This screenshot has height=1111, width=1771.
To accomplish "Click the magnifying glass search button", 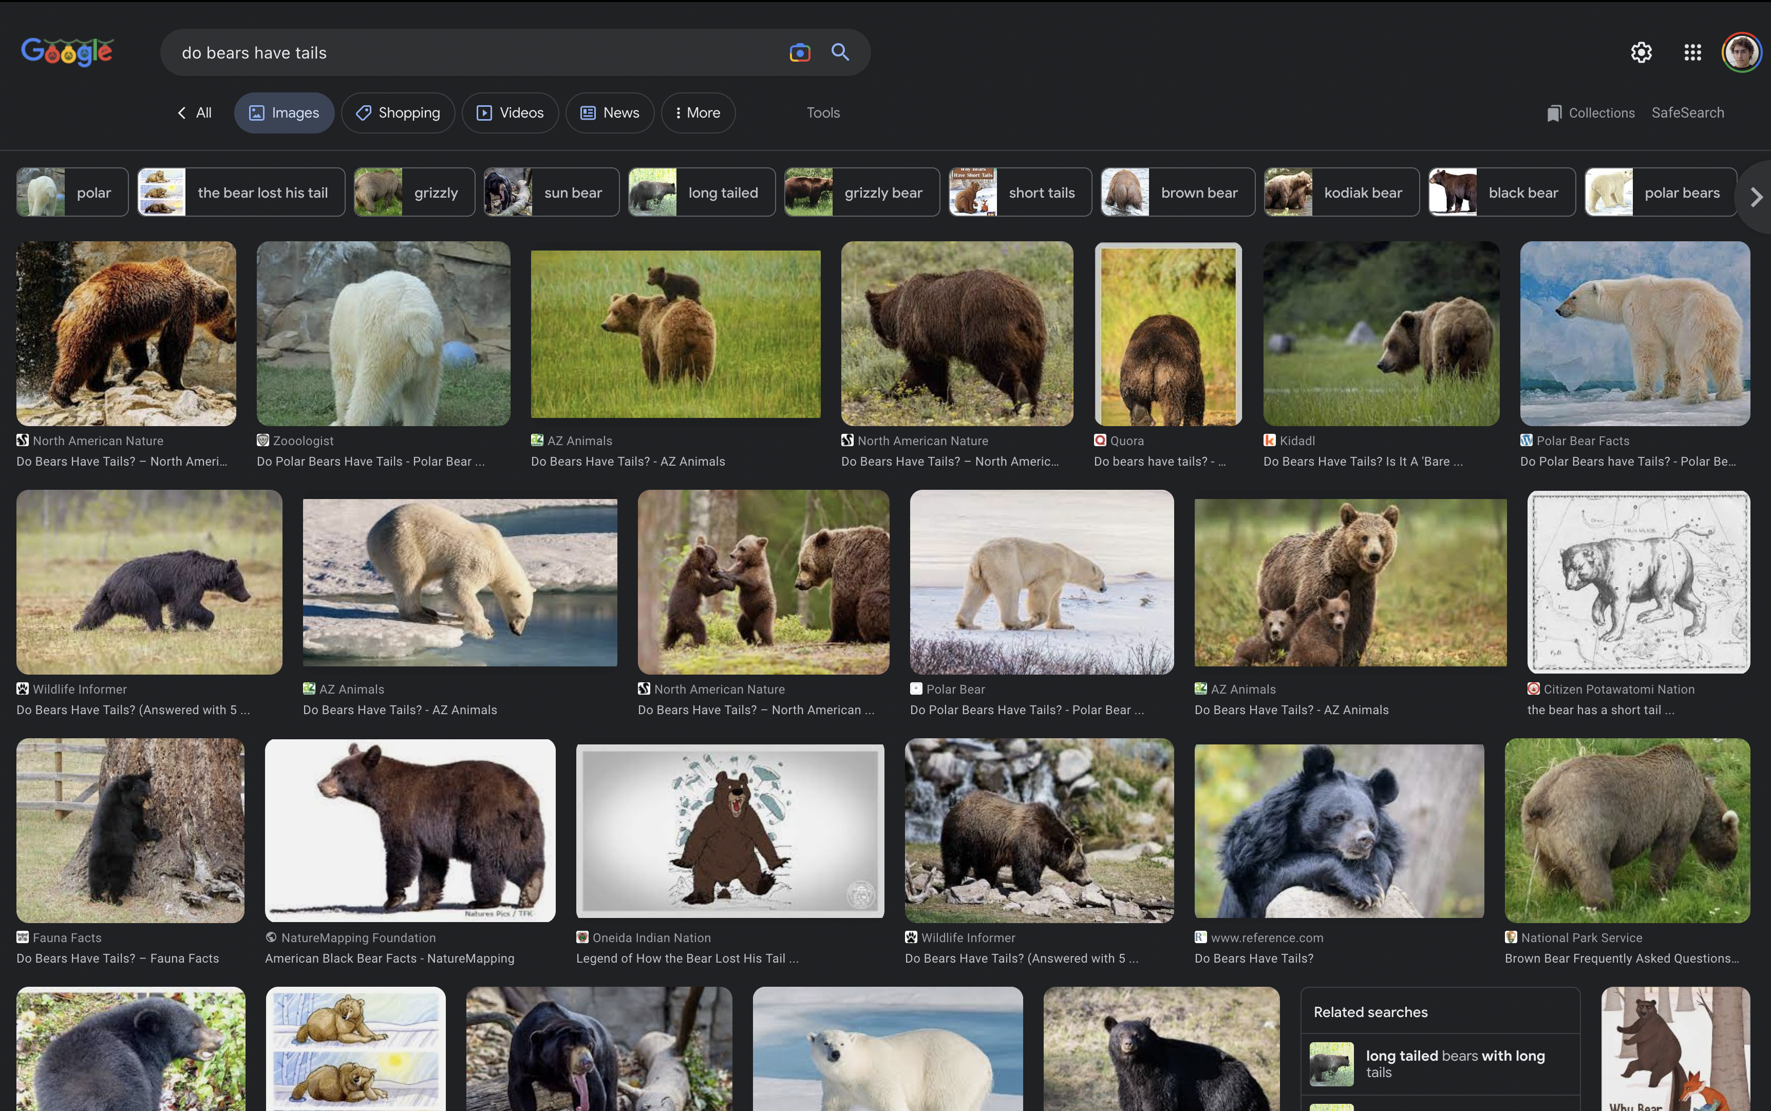I will click(840, 52).
